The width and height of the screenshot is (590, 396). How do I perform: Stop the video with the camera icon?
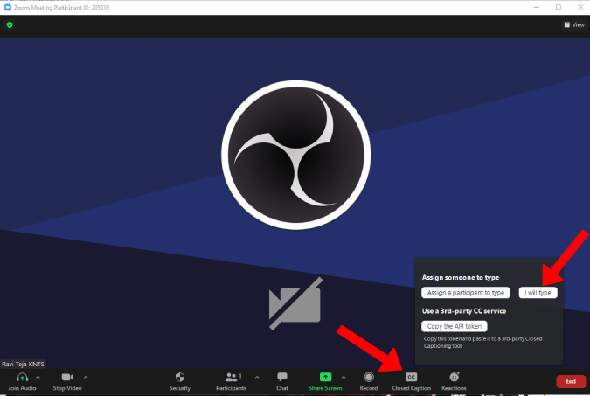pos(67,377)
